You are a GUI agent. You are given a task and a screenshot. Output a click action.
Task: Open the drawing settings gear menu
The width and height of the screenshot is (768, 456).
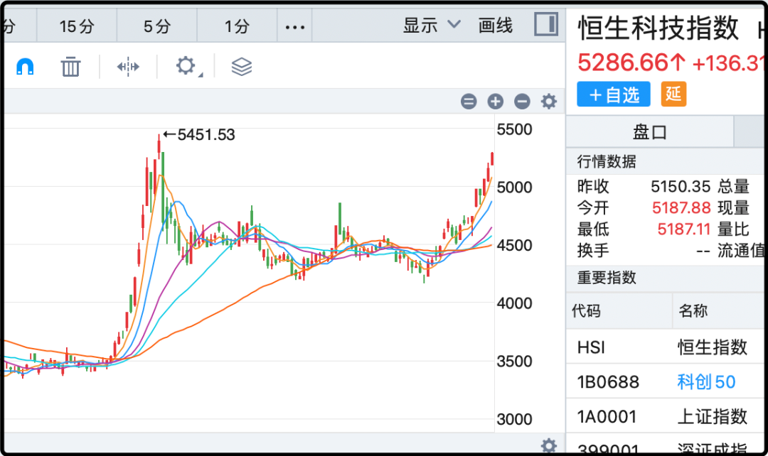[x=186, y=67]
